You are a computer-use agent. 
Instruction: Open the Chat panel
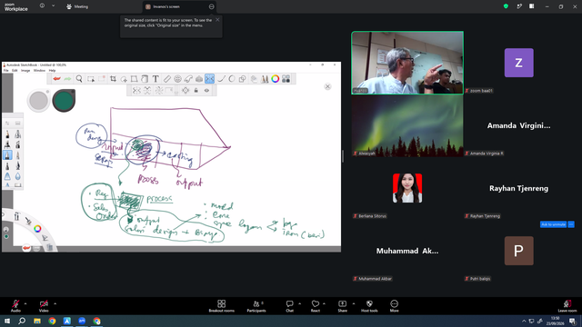coord(289,306)
